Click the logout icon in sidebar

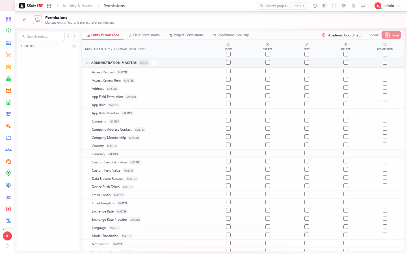click(x=8, y=246)
